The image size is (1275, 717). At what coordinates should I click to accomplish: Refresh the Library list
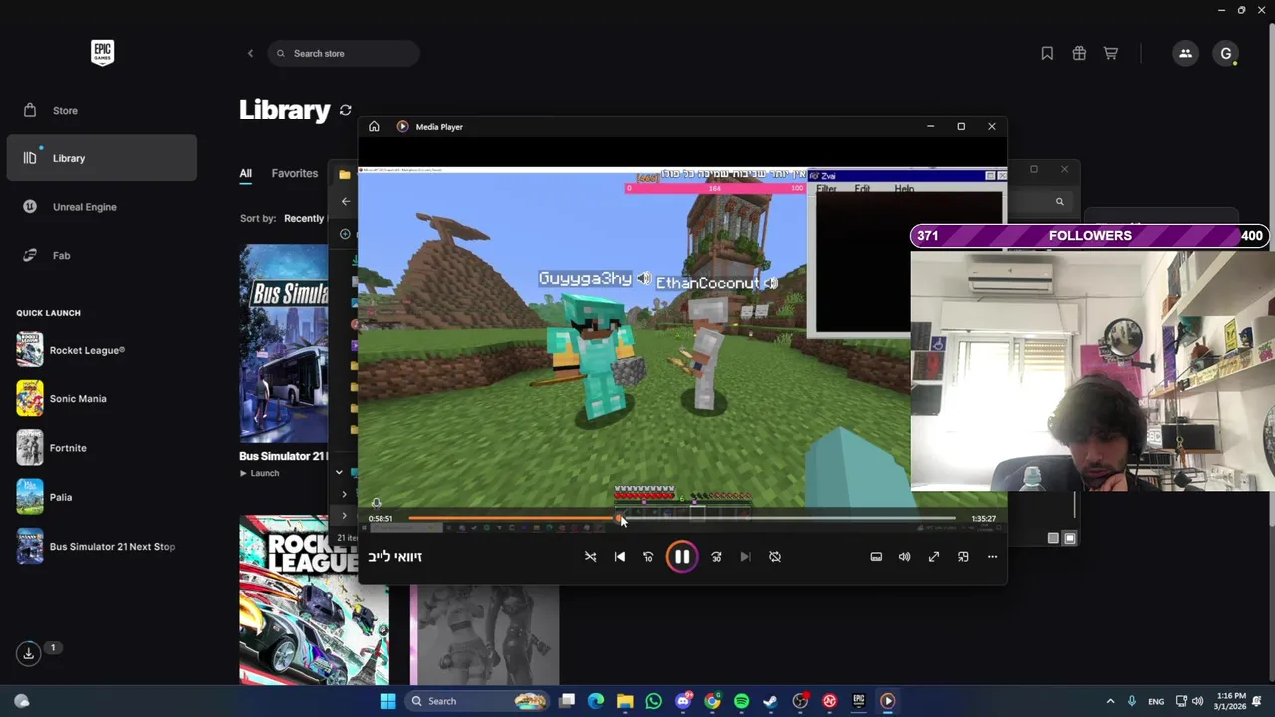[345, 110]
